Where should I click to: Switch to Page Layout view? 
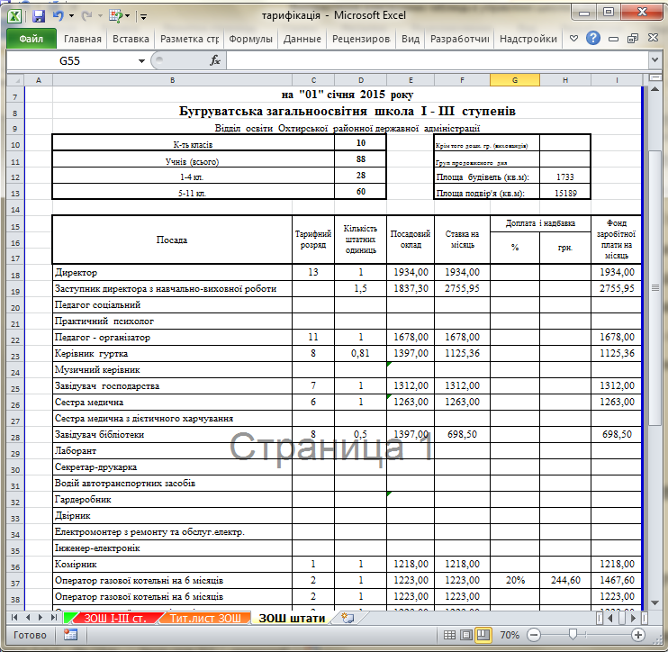pos(466,635)
